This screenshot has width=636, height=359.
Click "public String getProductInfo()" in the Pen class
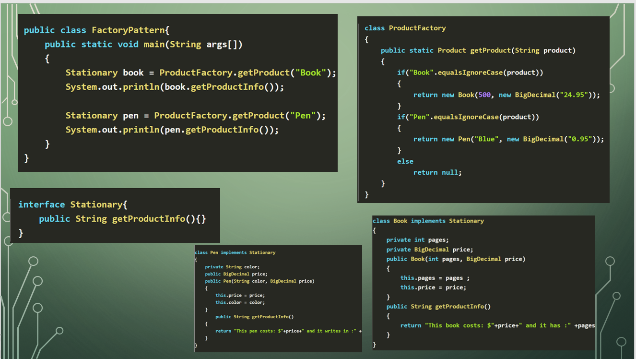click(x=254, y=317)
